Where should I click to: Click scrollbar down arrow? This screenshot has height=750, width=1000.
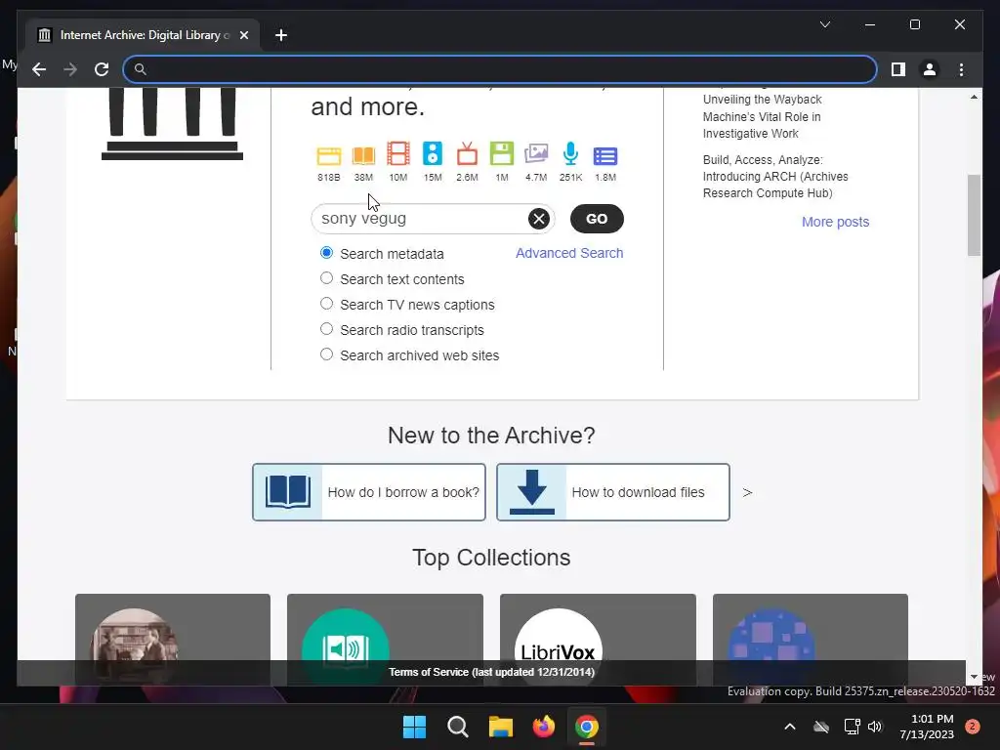point(974,677)
